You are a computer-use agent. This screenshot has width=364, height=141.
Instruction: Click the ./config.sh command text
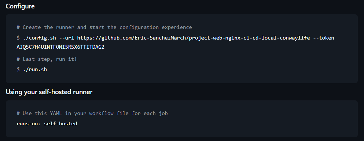40,38
